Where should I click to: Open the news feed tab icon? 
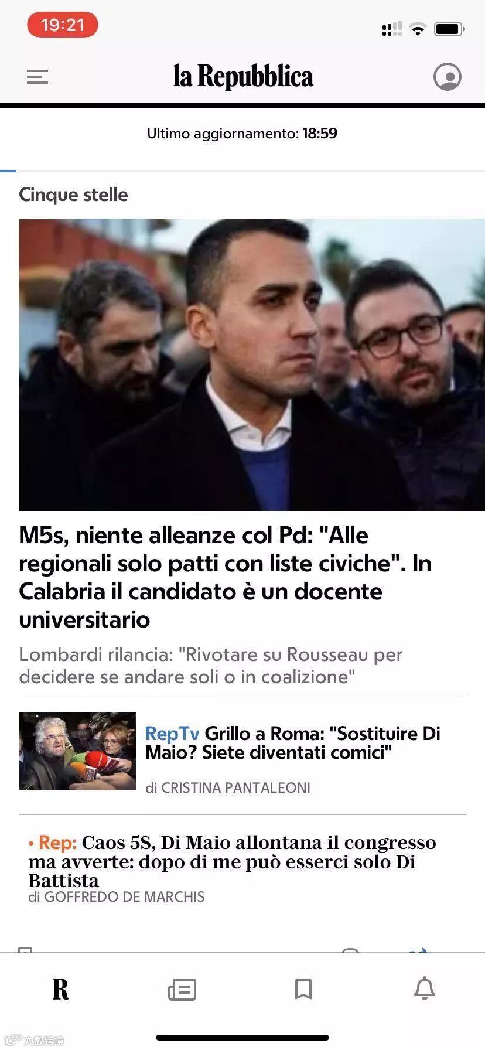(x=182, y=990)
